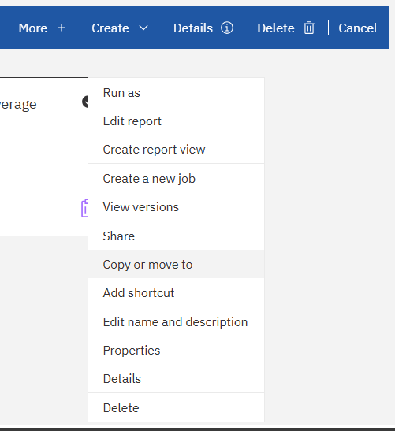Select Edit report menu entry
The image size is (395, 431).
(x=176, y=121)
